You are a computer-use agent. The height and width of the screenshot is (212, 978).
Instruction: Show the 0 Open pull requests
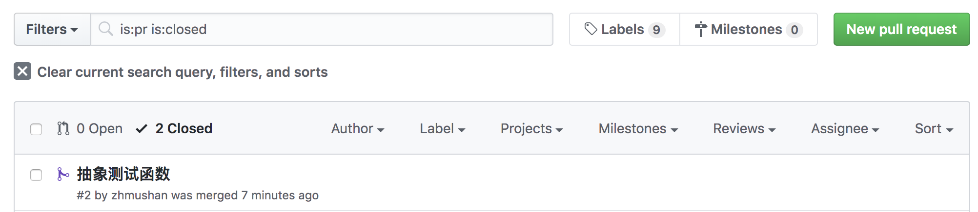click(100, 128)
